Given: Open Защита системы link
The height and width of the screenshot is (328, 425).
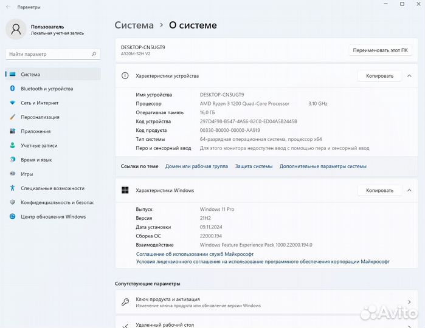Looking at the screenshot, I should pyautogui.click(x=254, y=166).
